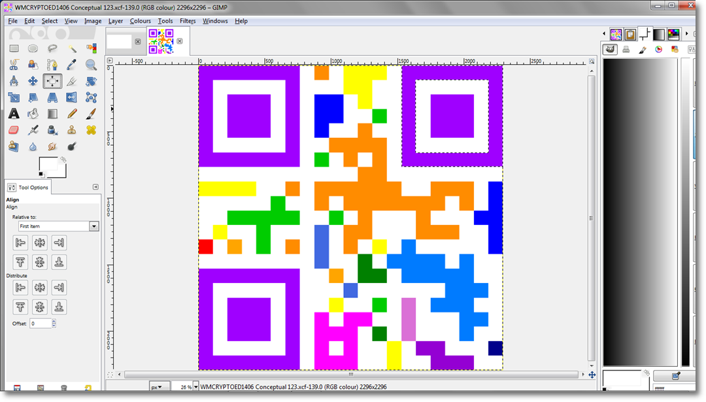This screenshot has height=402, width=706.
Task: Select the Heal tool
Action: (x=91, y=130)
